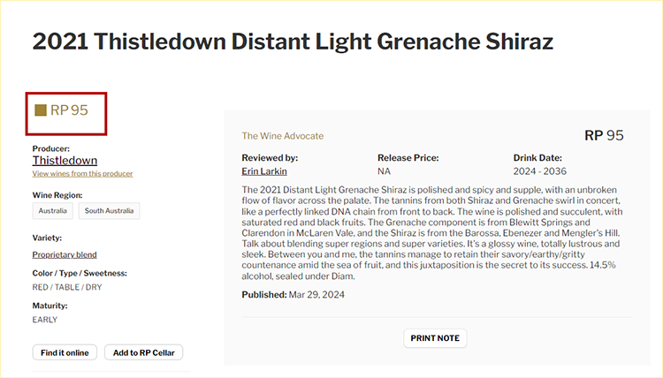Click the Release Price NA value
The height and width of the screenshot is (378, 663).
point(385,170)
